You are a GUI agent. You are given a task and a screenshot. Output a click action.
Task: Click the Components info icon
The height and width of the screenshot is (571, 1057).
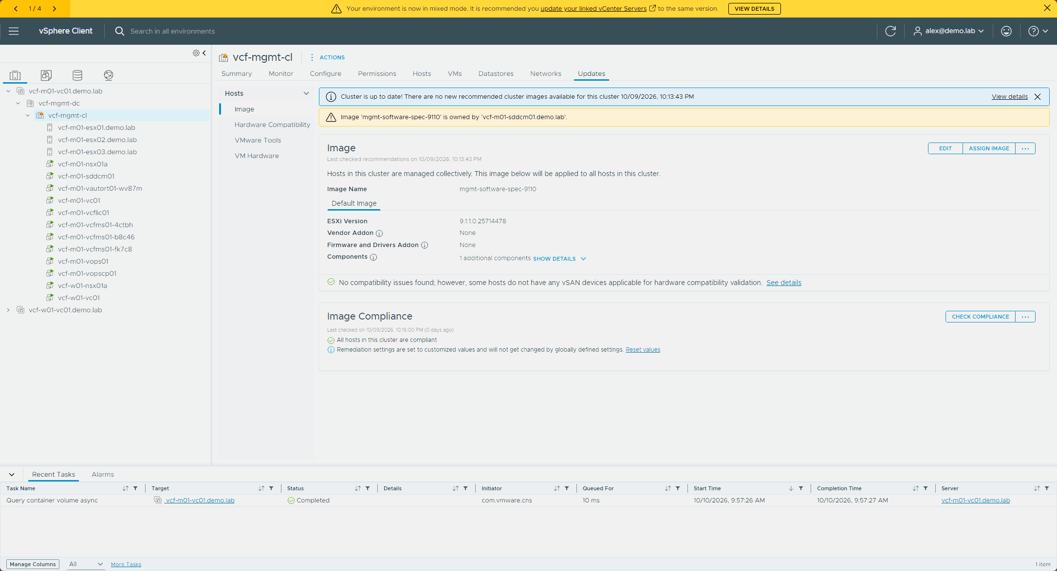point(373,257)
